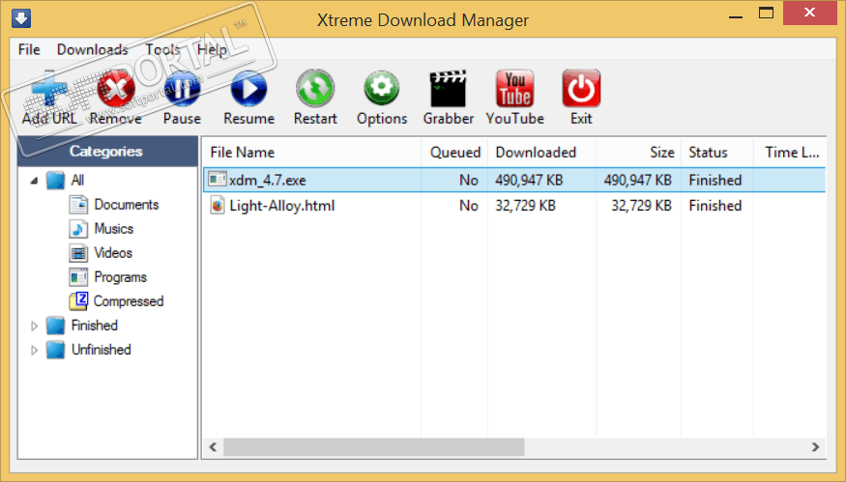This screenshot has height=482, width=846.
Task: Click the red Remove icon
Action: tap(115, 88)
